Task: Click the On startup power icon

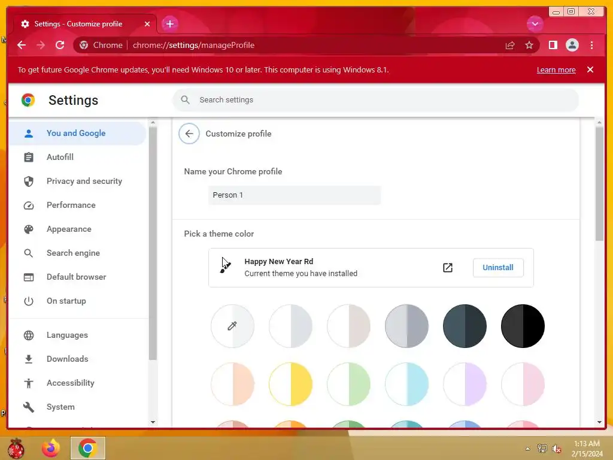Action: 29,301
